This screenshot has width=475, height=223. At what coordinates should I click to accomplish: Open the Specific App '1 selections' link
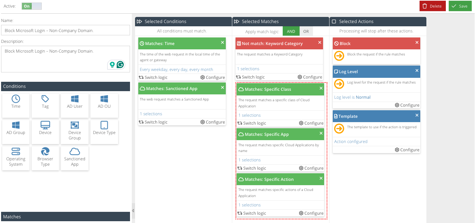pos(250,160)
